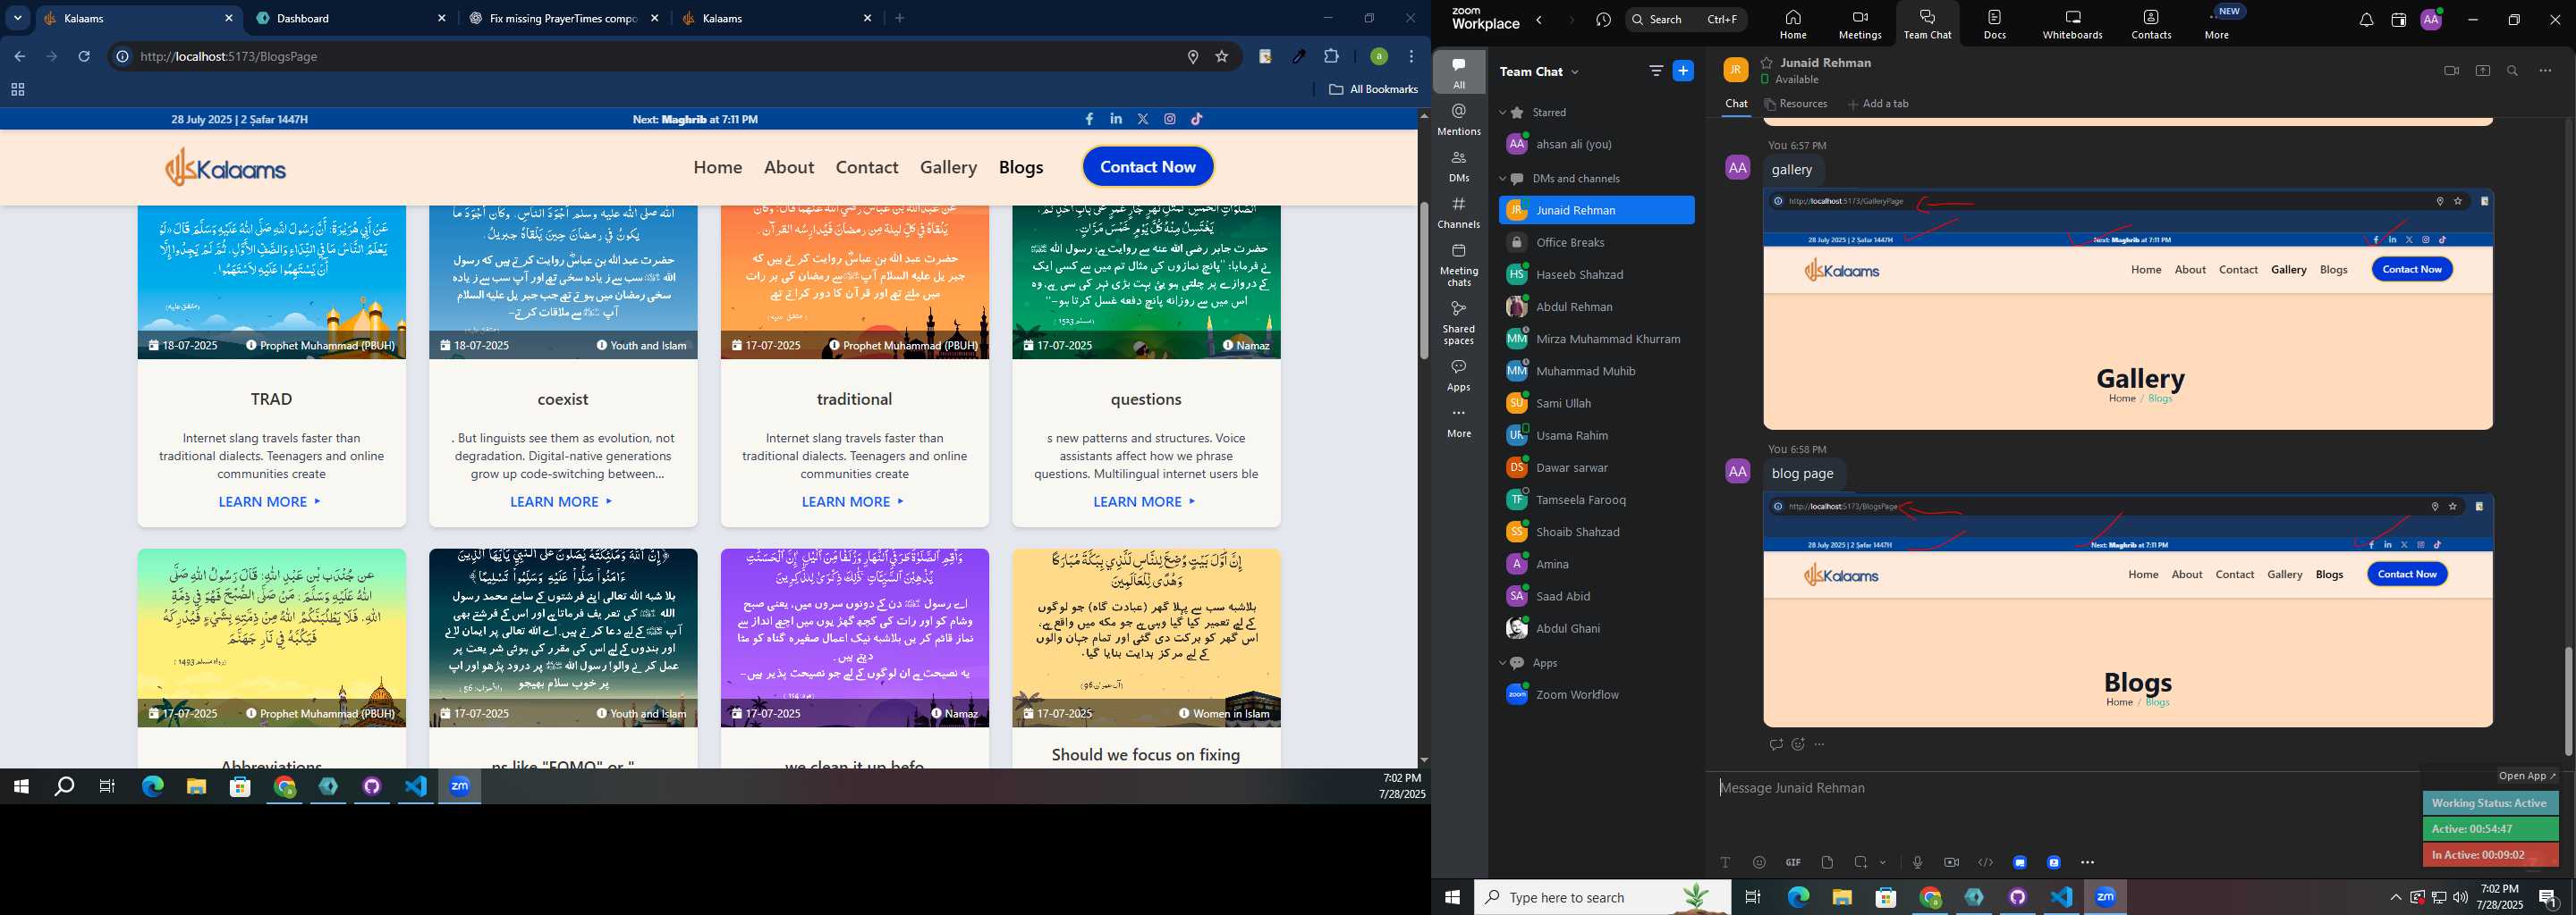Search within the Junaid Rehman chat
Viewport: 2576px width, 915px height.
point(2513,71)
